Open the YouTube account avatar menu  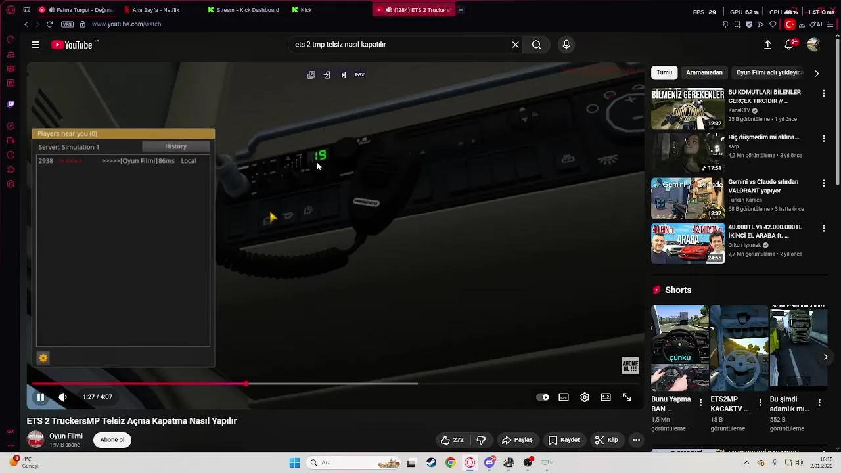[x=813, y=45]
